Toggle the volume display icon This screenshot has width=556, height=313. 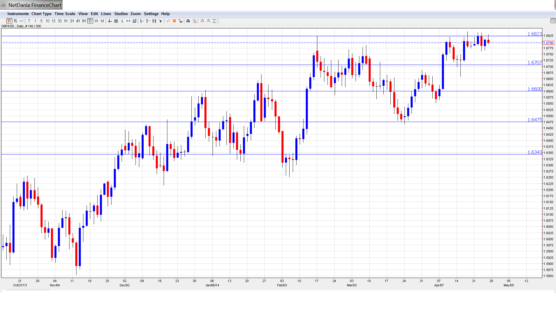pos(134,21)
